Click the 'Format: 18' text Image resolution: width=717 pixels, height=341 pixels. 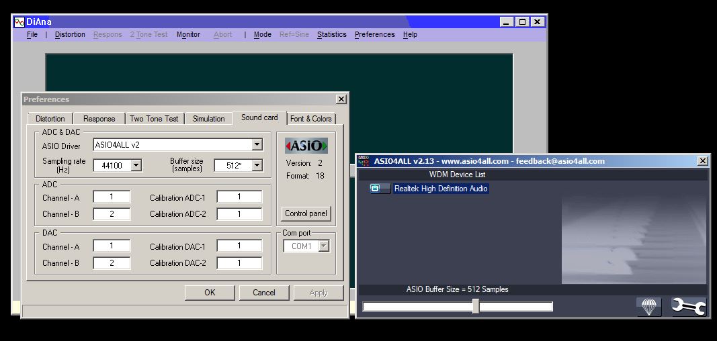305,176
